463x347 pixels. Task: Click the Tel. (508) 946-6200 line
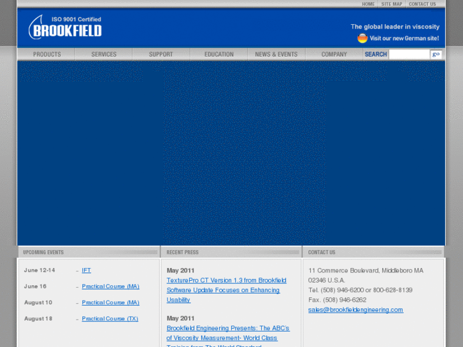click(x=360, y=290)
